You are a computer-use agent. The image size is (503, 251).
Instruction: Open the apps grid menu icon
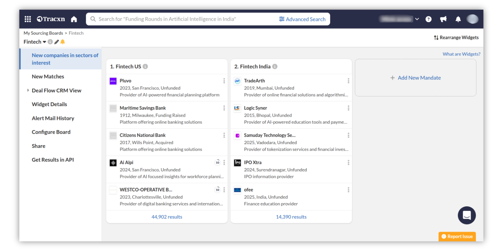coord(28,19)
